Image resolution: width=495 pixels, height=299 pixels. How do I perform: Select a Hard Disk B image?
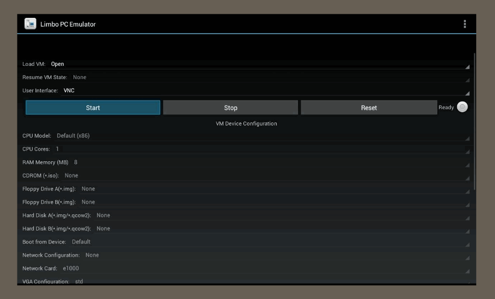282,229
